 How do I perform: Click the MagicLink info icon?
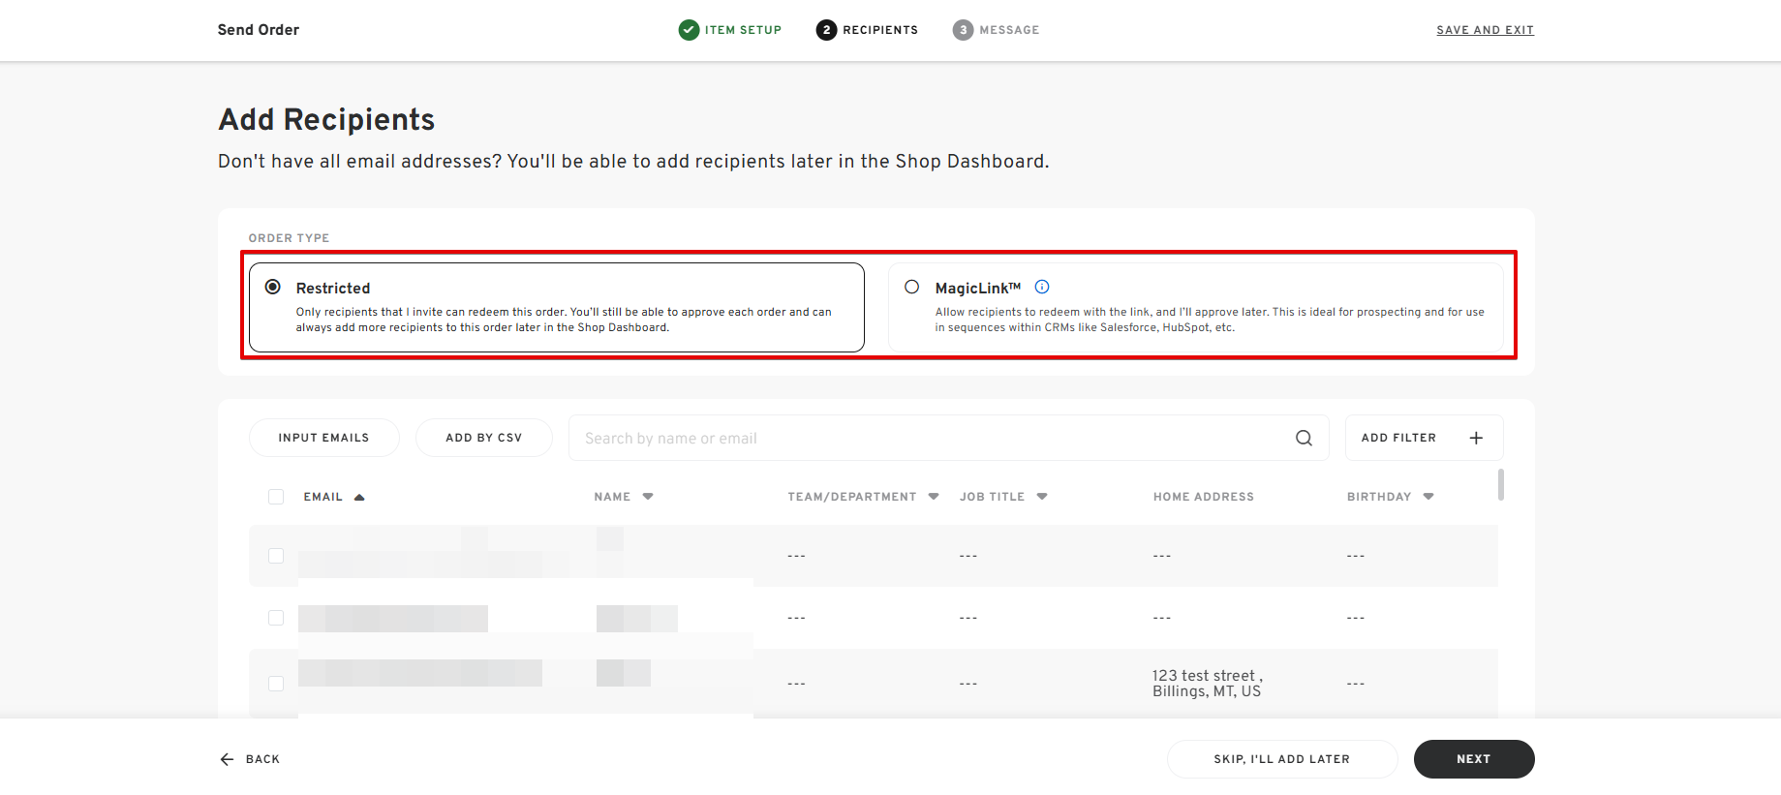1042,287
